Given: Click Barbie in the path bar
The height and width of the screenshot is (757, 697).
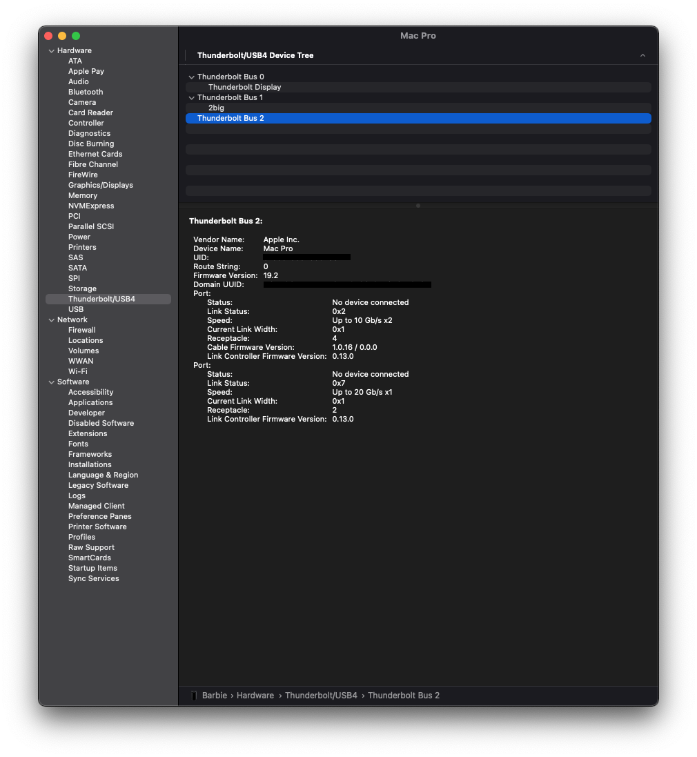Looking at the screenshot, I should pyautogui.click(x=215, y=695).
